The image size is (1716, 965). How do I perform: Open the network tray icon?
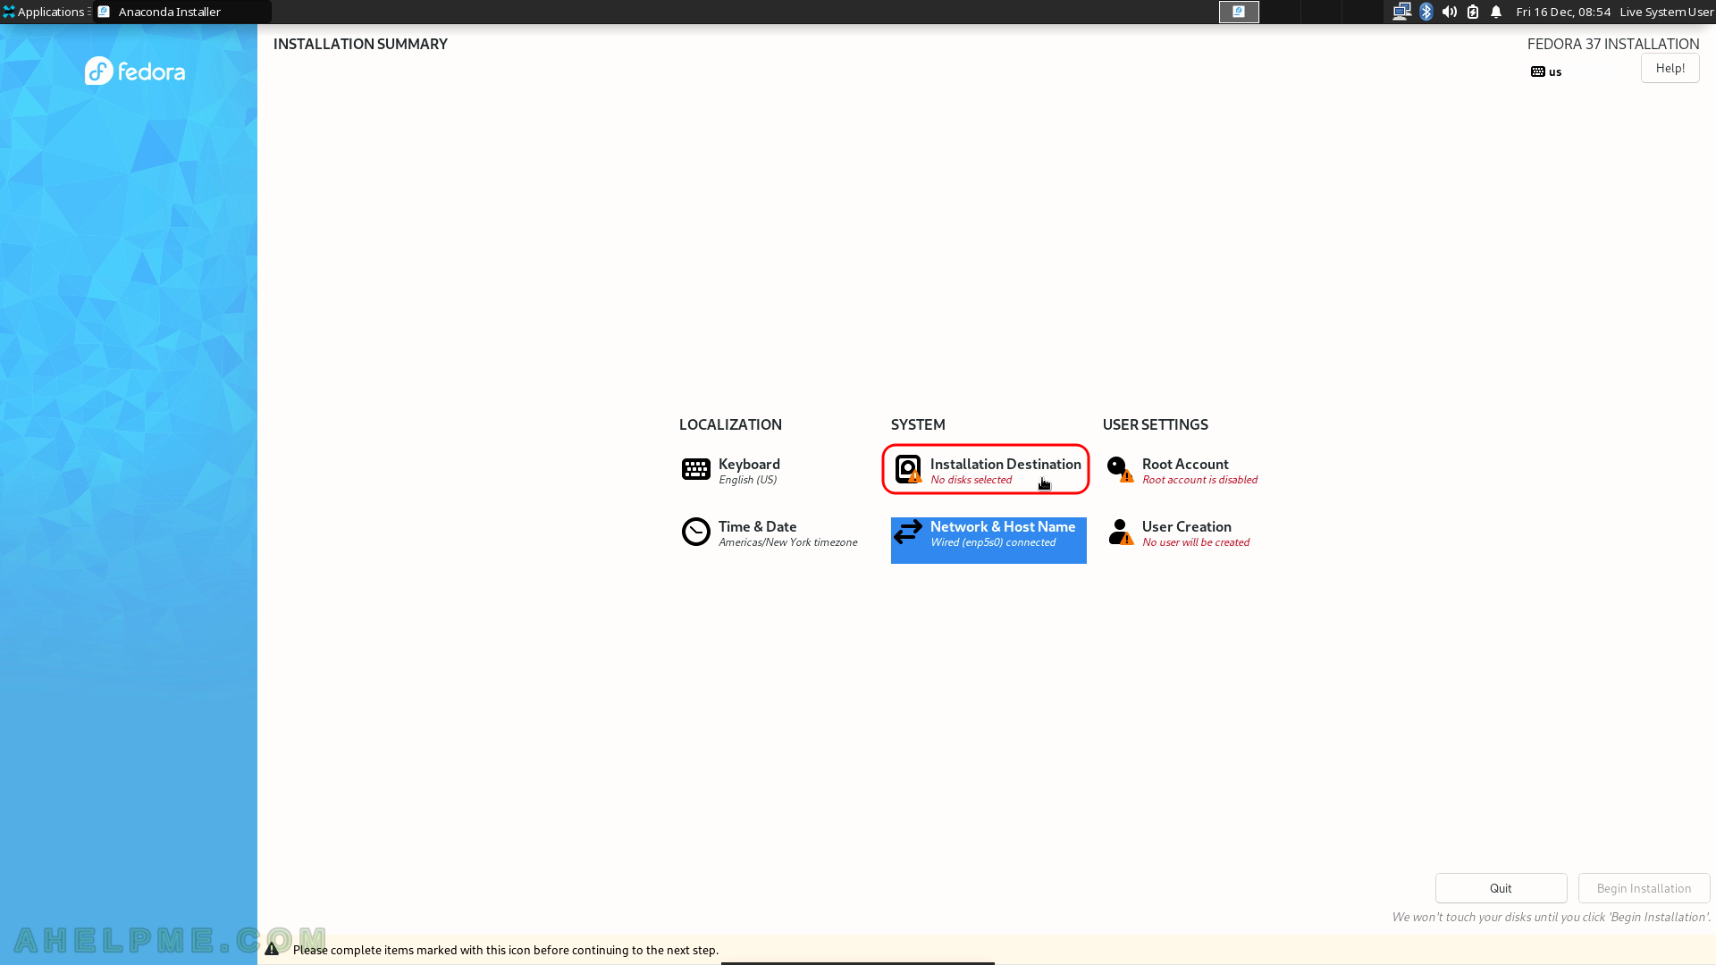(x=1401, y=12)
